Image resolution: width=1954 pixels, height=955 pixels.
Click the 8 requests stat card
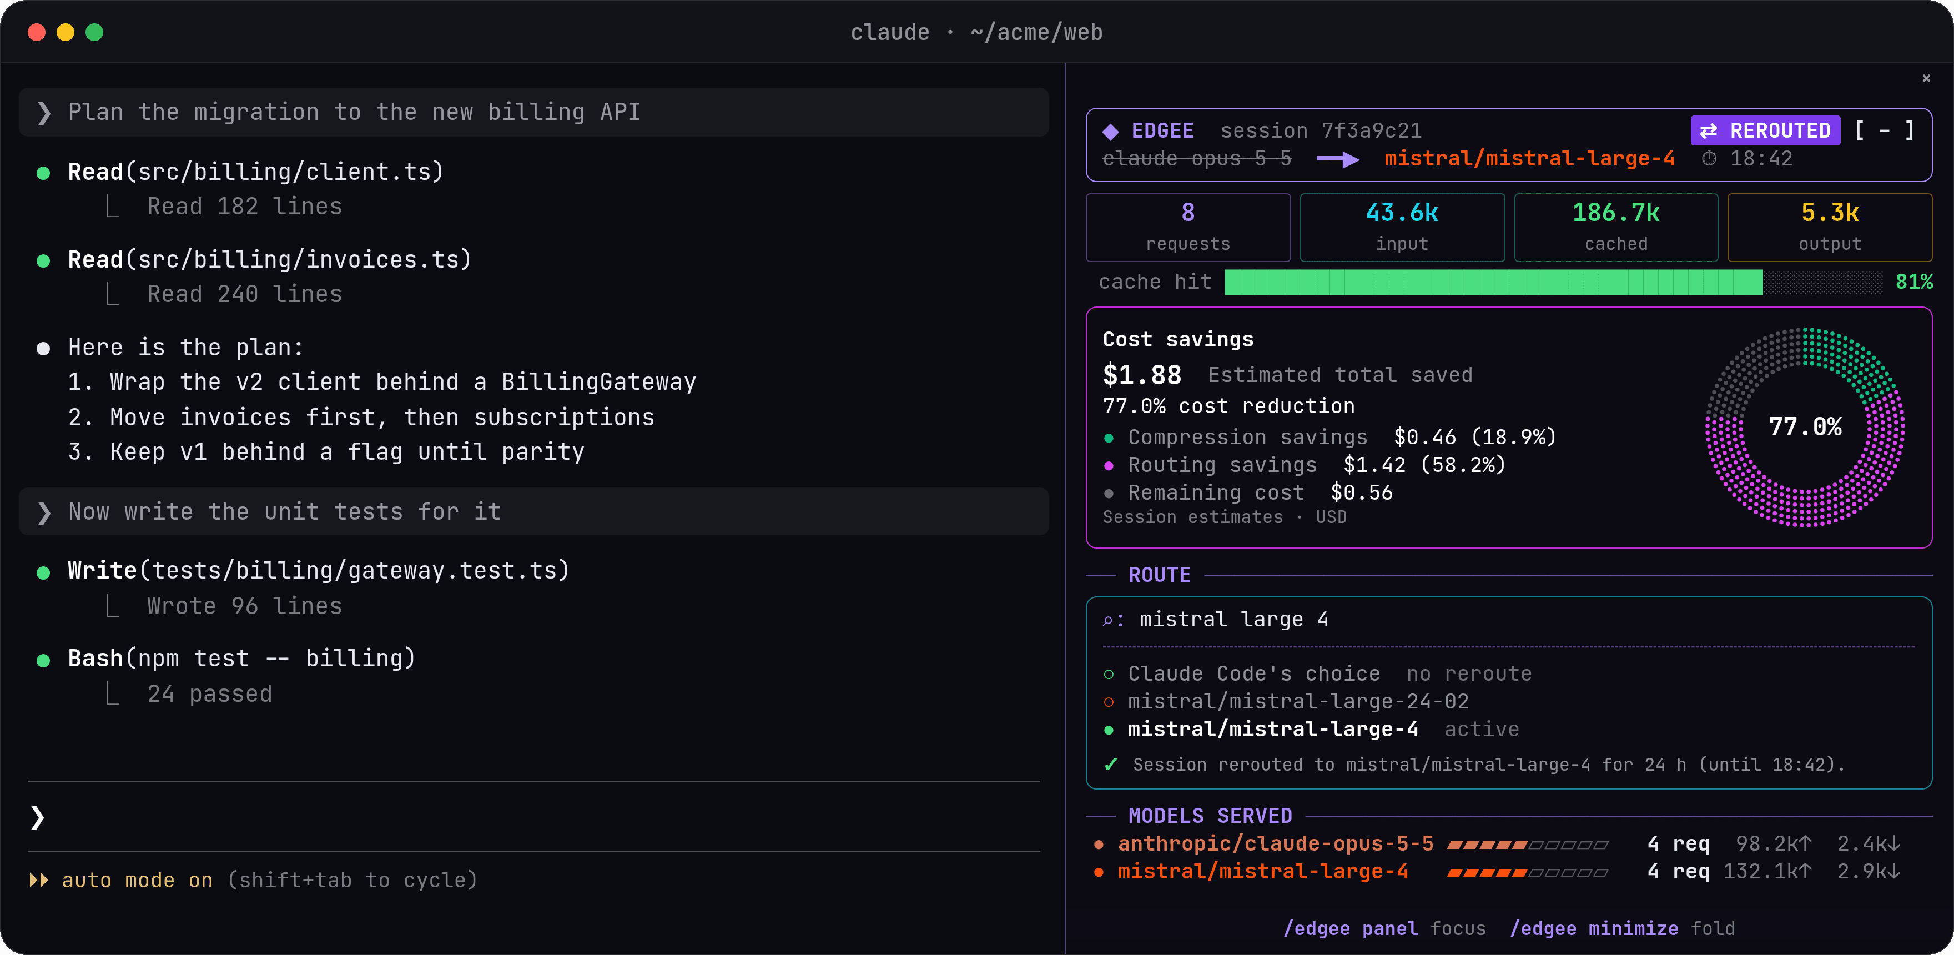[x=1188, y=228]
